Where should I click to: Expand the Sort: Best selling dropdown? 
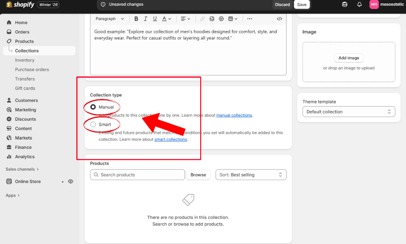251,175
